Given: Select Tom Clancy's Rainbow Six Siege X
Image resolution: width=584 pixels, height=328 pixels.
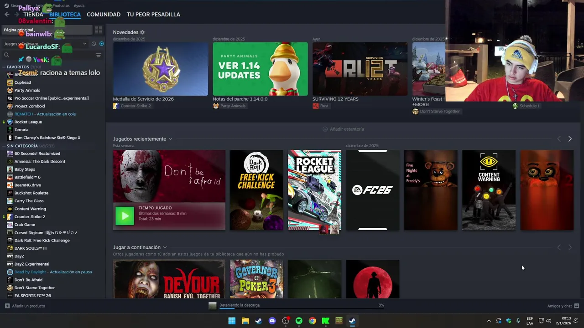Looking at the screenshot, I should [47, 138].
